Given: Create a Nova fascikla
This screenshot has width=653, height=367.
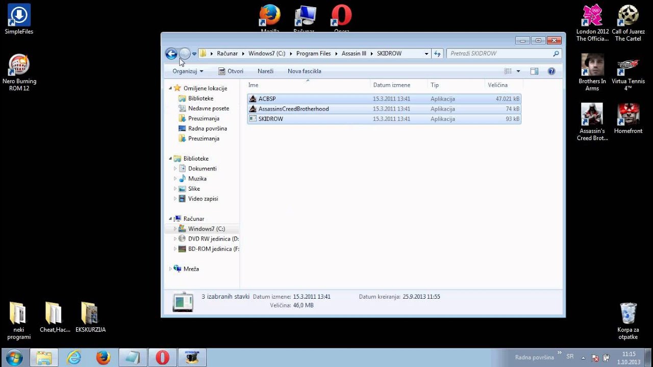Looking at the screenshot, I should (304, 71).
